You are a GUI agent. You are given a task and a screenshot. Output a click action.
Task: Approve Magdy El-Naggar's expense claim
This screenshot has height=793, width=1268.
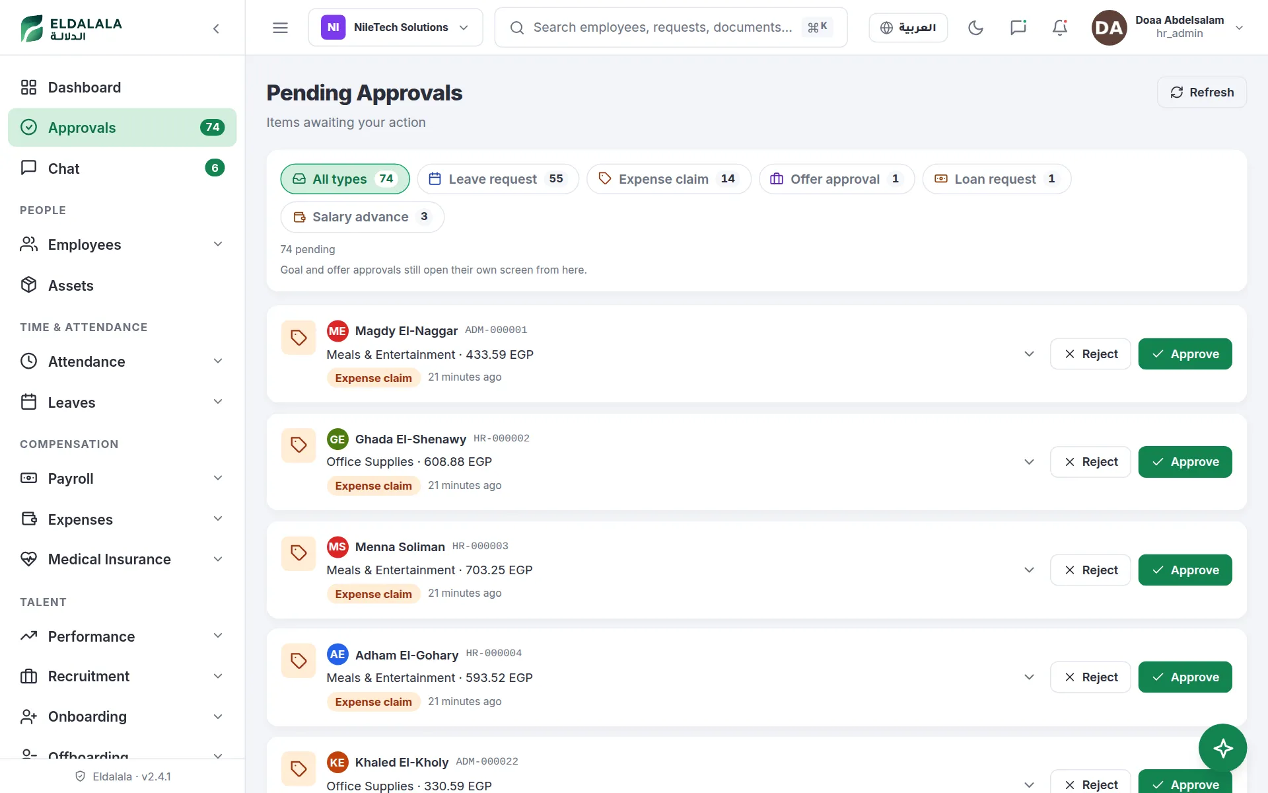point(1185,354)
